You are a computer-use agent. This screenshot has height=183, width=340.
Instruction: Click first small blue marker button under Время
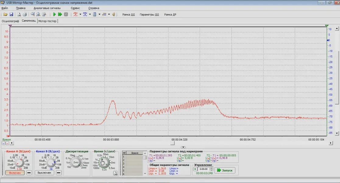[3, 143]
